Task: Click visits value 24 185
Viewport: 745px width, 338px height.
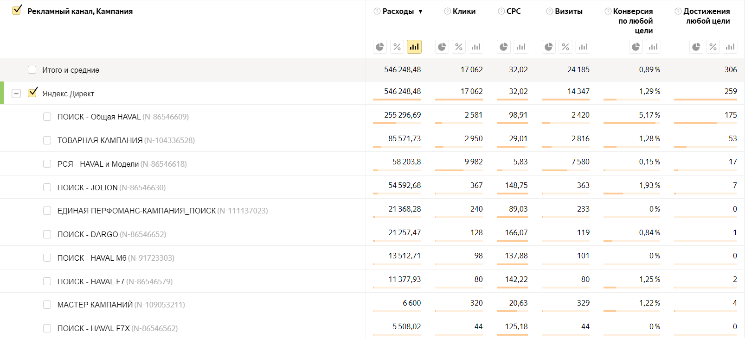Action: 578,69
